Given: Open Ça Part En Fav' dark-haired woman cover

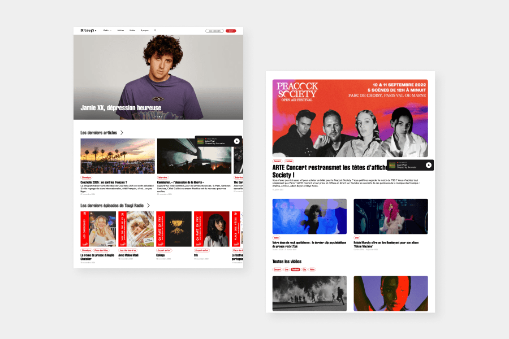Looking at the screenshot, I should coord(212,229).
